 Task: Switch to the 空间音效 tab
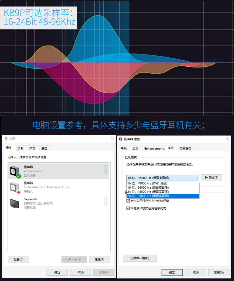pos(185,148)
